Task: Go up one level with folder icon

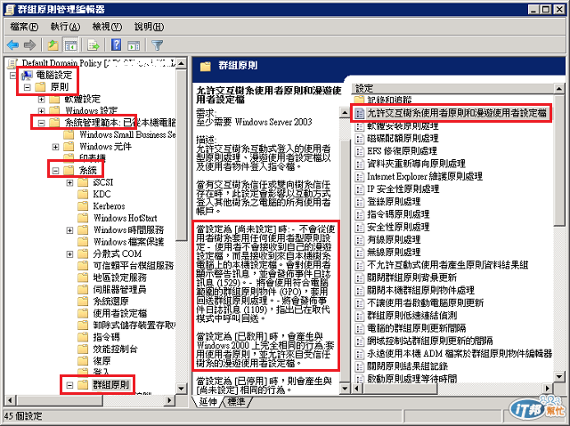Action: coord(53,45)
